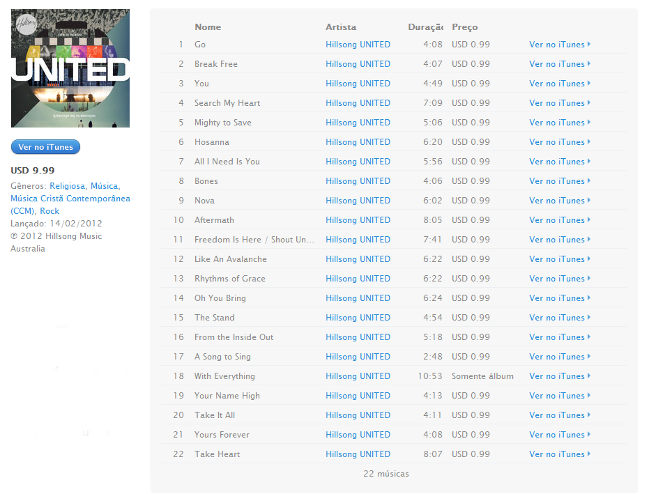Click the Somente álbum price label
Viewport: 649px width, 494px height.
(x=482, y=376)
